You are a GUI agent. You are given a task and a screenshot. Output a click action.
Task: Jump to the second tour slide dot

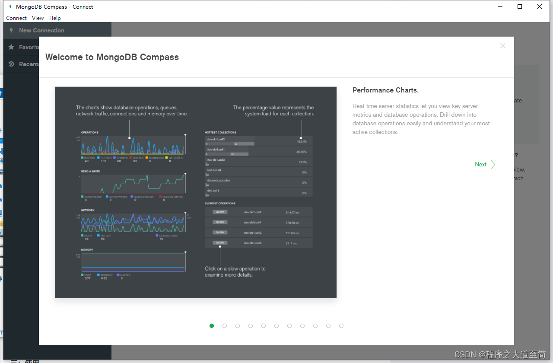[225, 326]
